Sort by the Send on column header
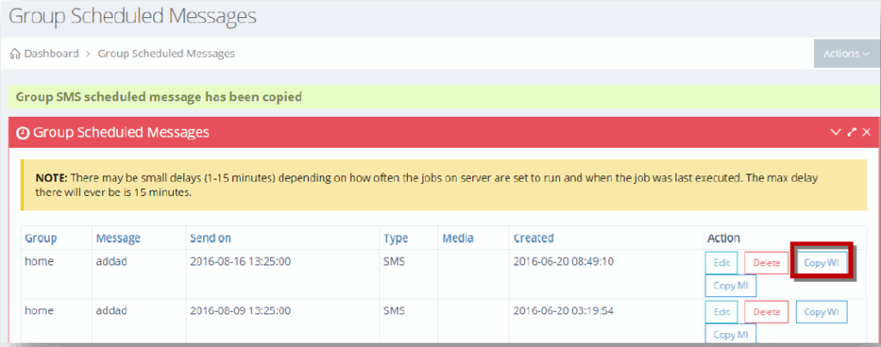This screenshot has height=347, width=881. coord(211,238)
